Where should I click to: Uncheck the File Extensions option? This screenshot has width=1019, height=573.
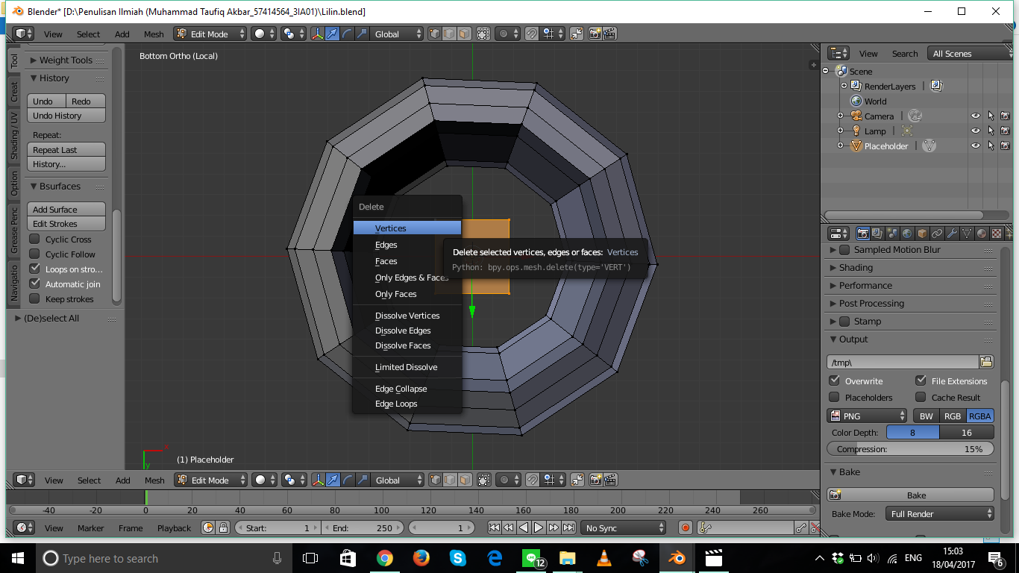tap(921, 381)
